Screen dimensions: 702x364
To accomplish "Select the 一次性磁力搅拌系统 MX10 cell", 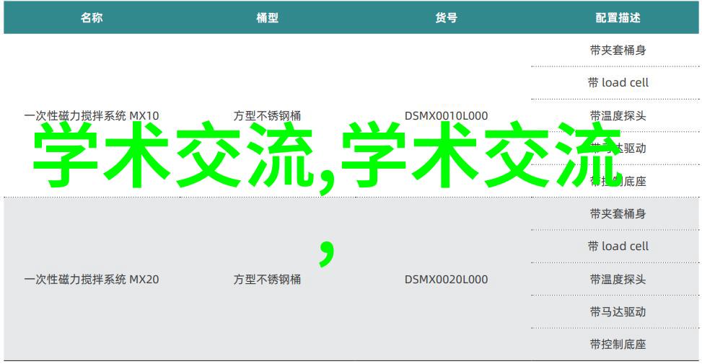I will pos(92,116).
